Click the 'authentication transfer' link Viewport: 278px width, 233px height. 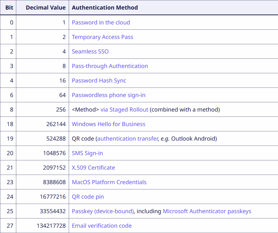coord(127,139)
